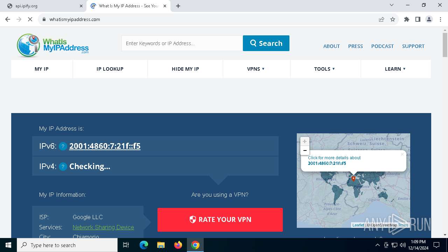This screenshot has height=252, width=448.
Task: Focus the Enter Keywords or IP Address field
Action: 182,43
